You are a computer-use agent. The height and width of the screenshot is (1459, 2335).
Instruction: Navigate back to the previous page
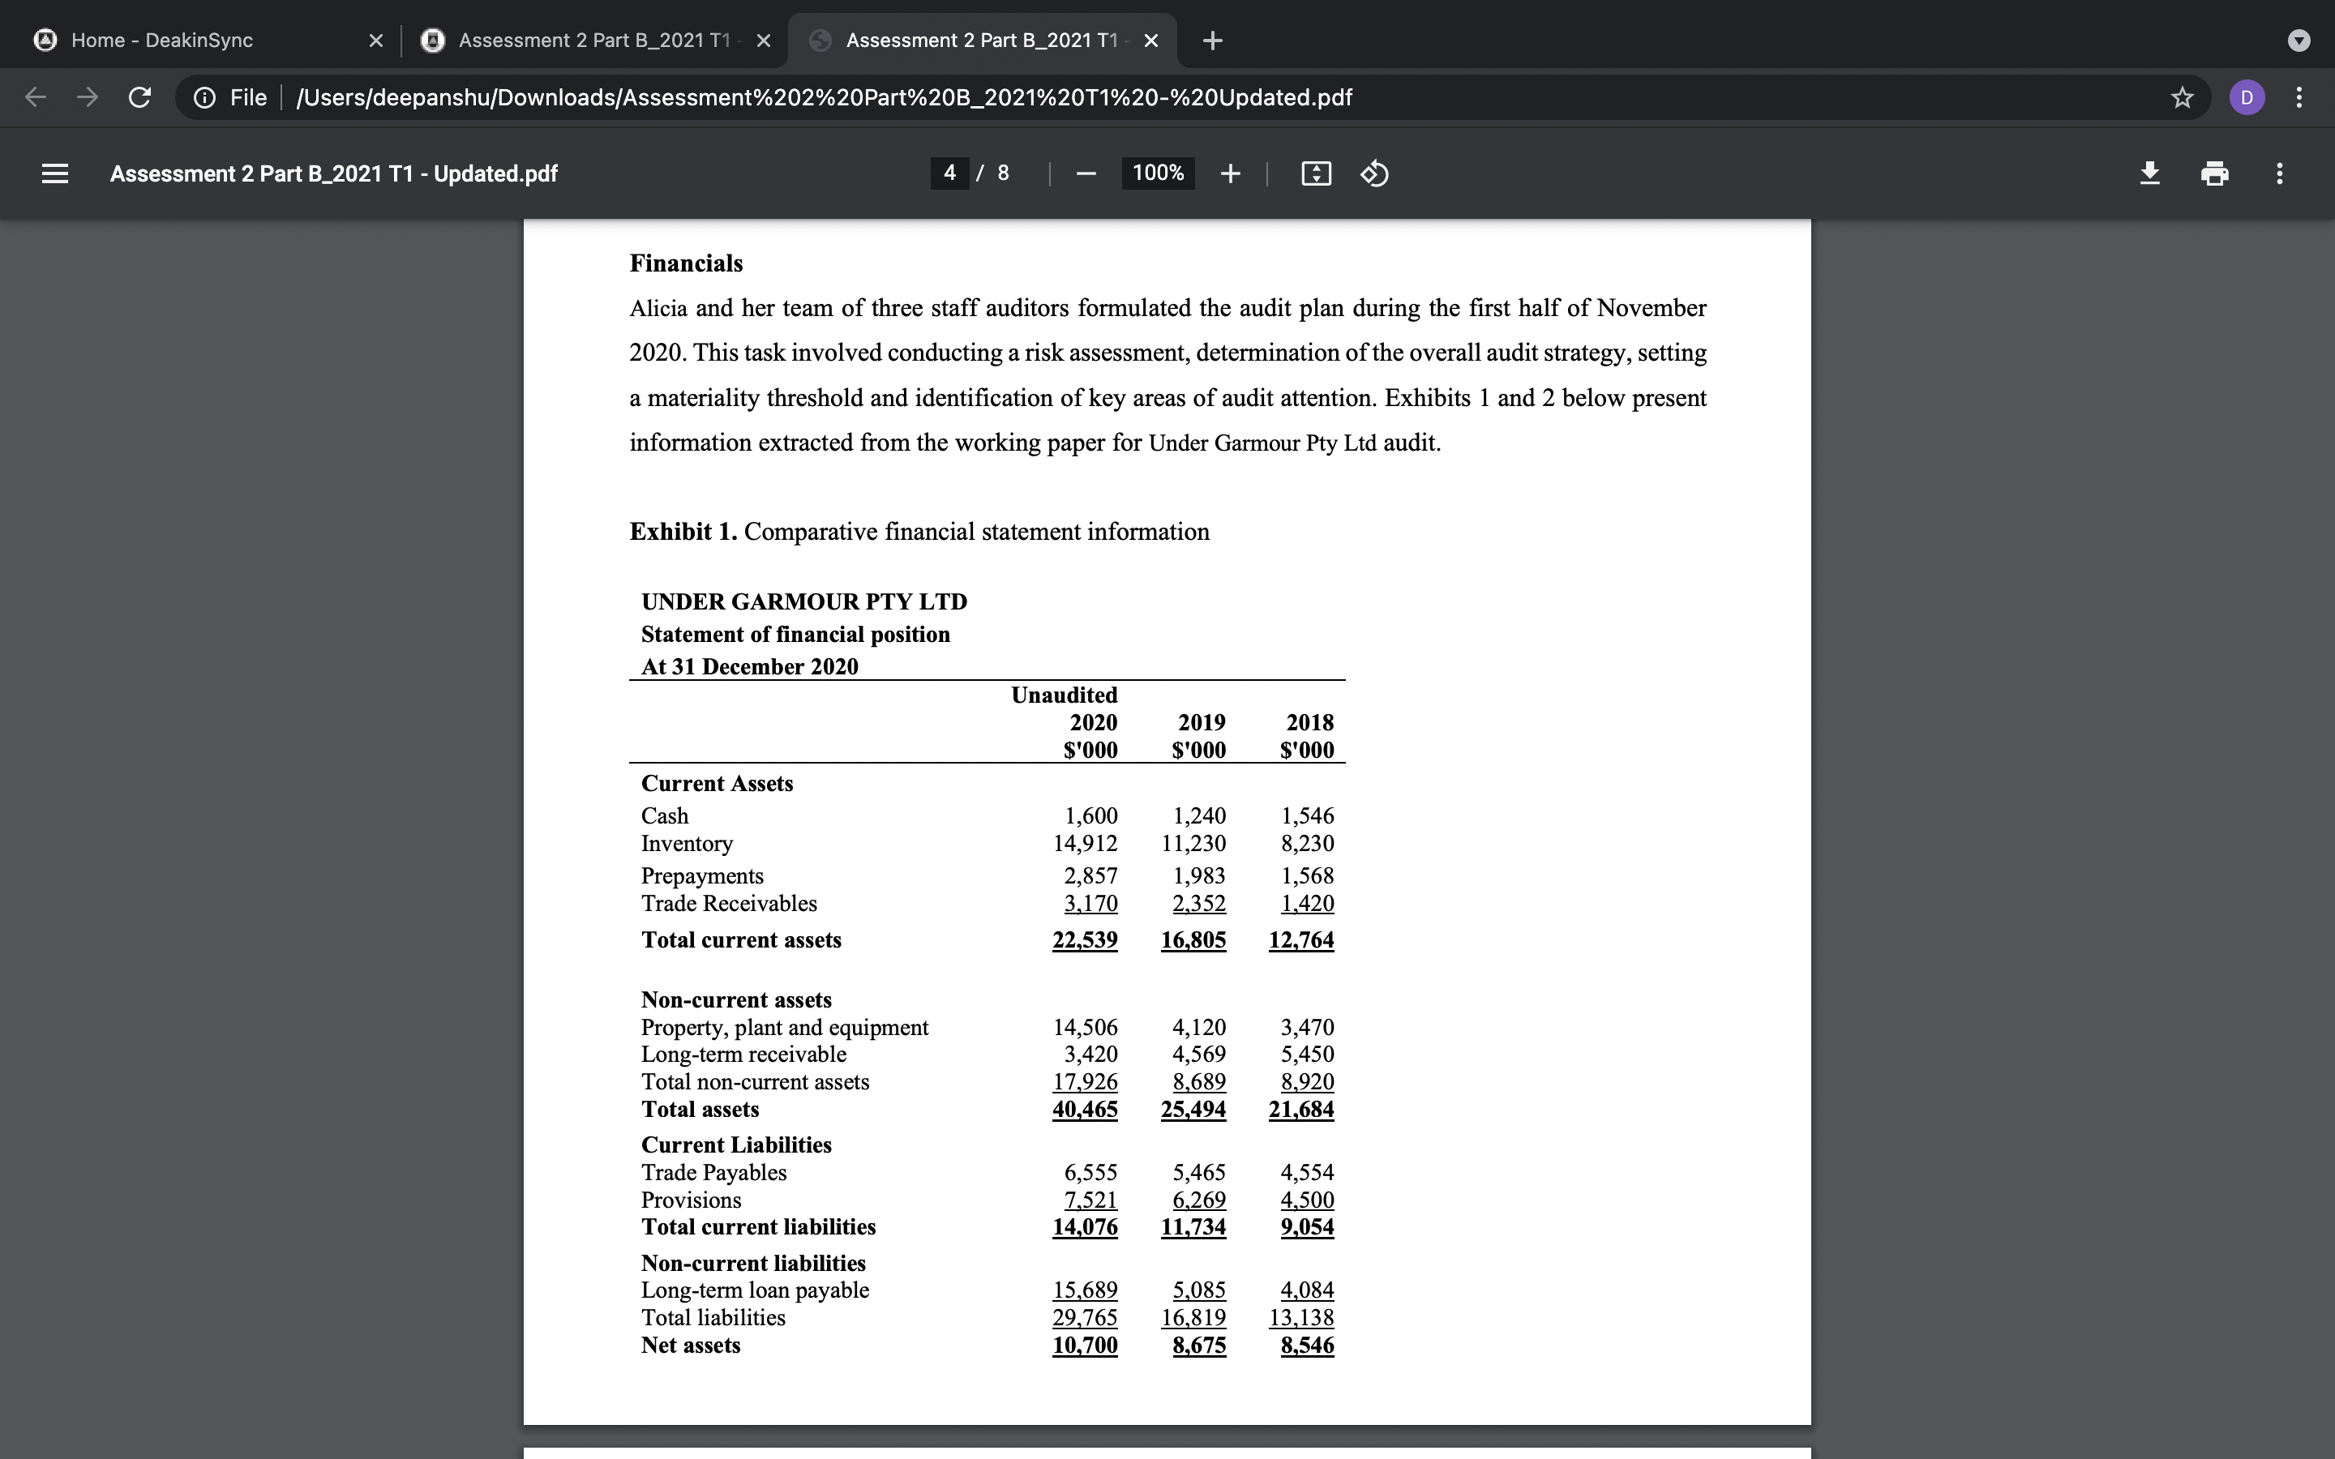tap(35, 96)
